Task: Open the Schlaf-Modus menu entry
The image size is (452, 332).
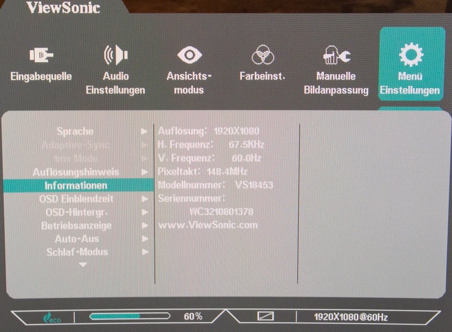Action: pos(77,252)
